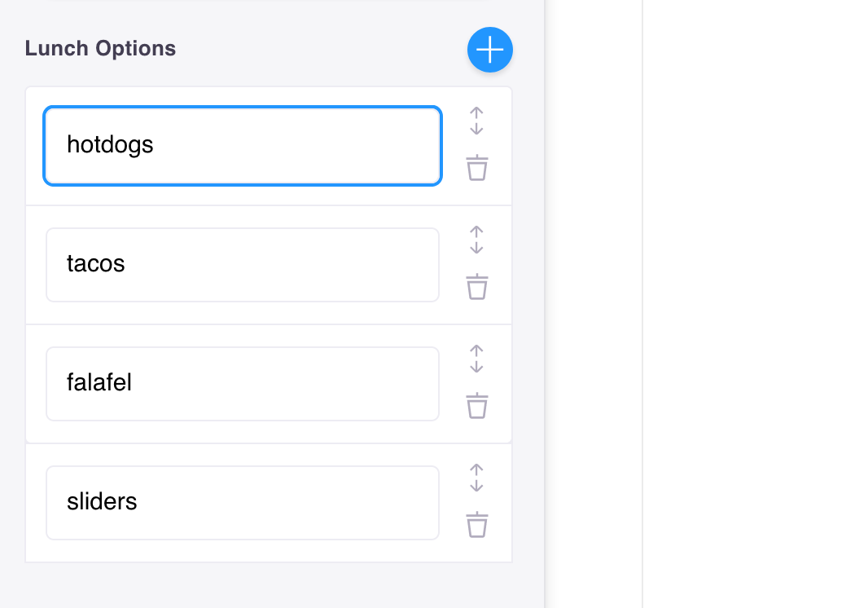Focus the tacos input field
The height and width of the screenshot is (608, 868).
pyautogui.click(x=243, y=264)
